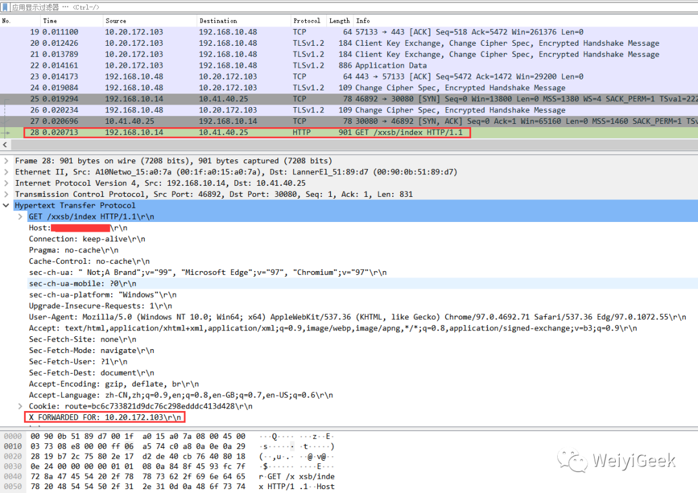Expand the Ethernet II section
Screen dimensions: 698x493
click(6, 172)
